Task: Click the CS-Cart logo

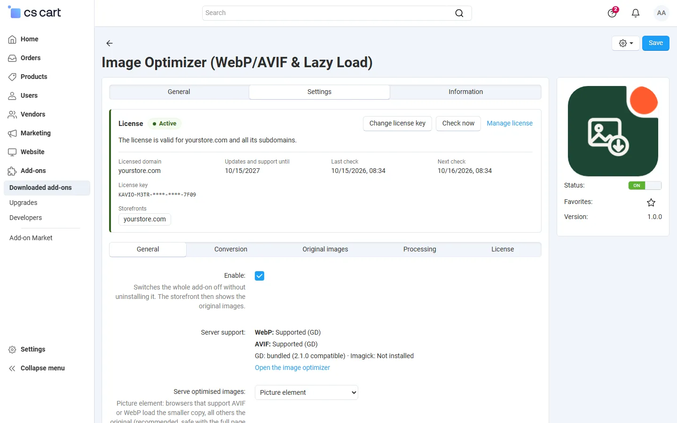Action: click(x=34, y=13)
